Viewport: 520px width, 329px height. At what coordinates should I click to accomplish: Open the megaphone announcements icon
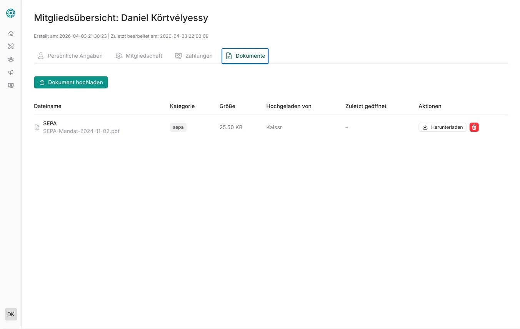(11, 72)
